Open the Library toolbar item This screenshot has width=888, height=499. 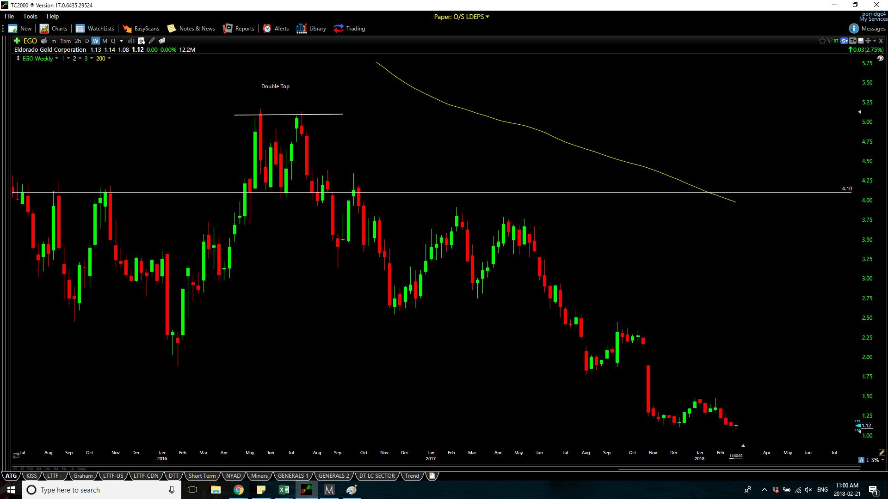[311, 29]
